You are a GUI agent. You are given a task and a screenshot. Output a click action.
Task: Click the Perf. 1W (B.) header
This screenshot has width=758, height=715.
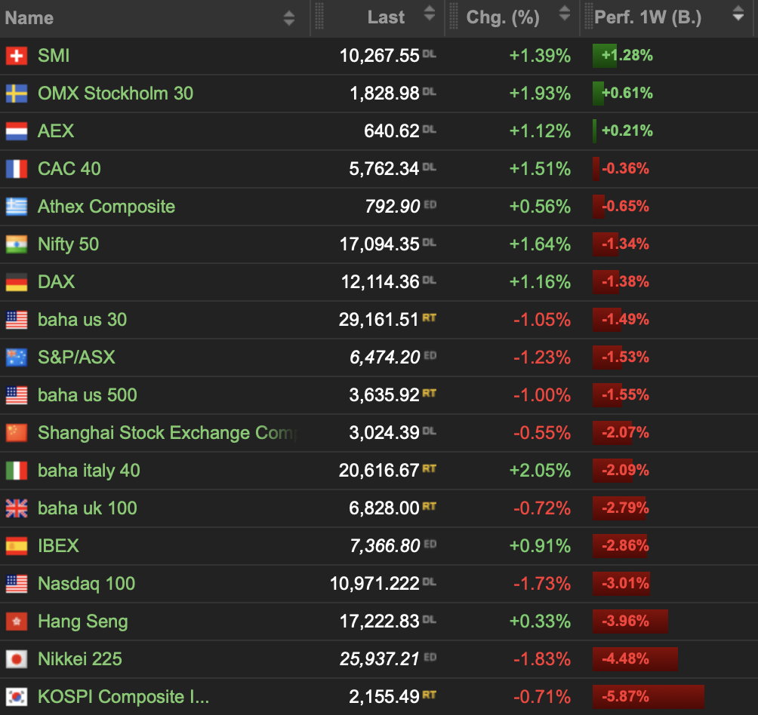pos(648,18)
